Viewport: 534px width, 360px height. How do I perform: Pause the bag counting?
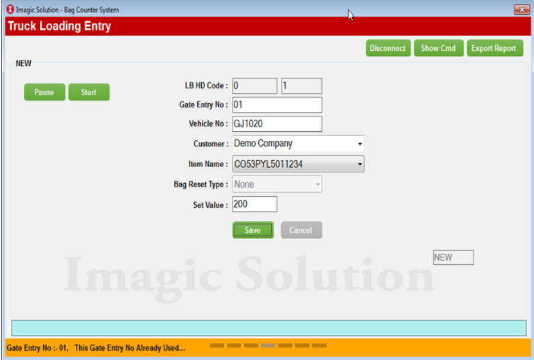point(44,92)
